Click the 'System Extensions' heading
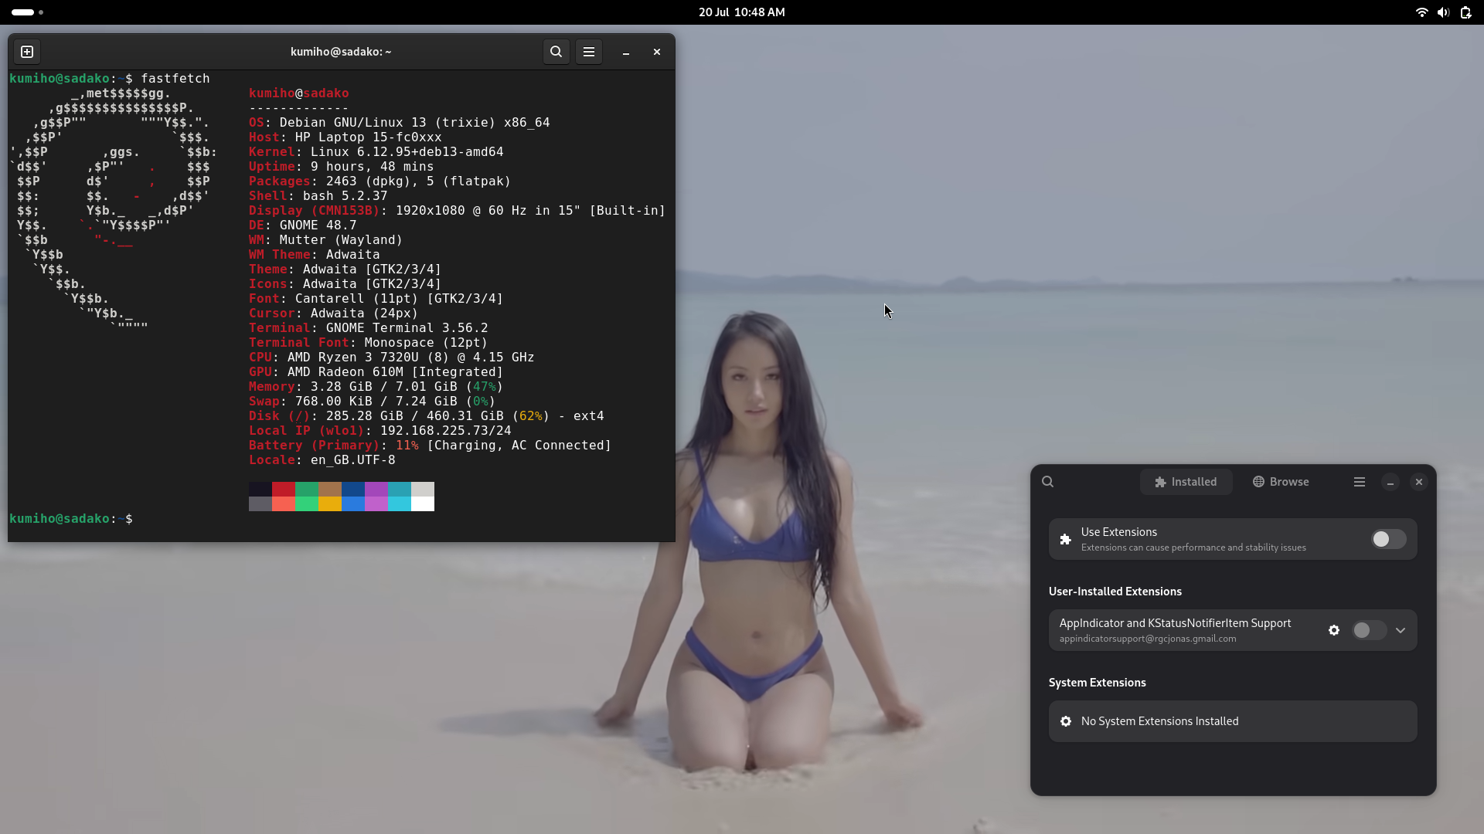The height and width of the screenshot is (834, 1484). [1097, 683]
